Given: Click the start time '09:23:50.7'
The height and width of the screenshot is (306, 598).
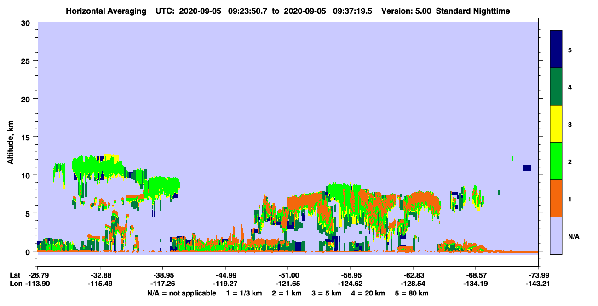Looking at the screenshot, I should click(x=247, y=11).
